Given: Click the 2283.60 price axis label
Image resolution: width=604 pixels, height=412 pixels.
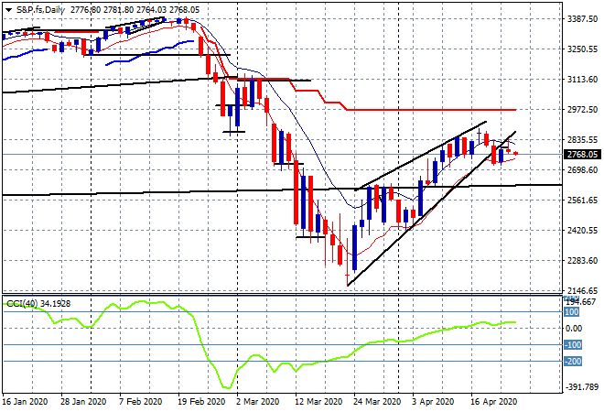Looking at the screenshot, I should click(582, 261).
